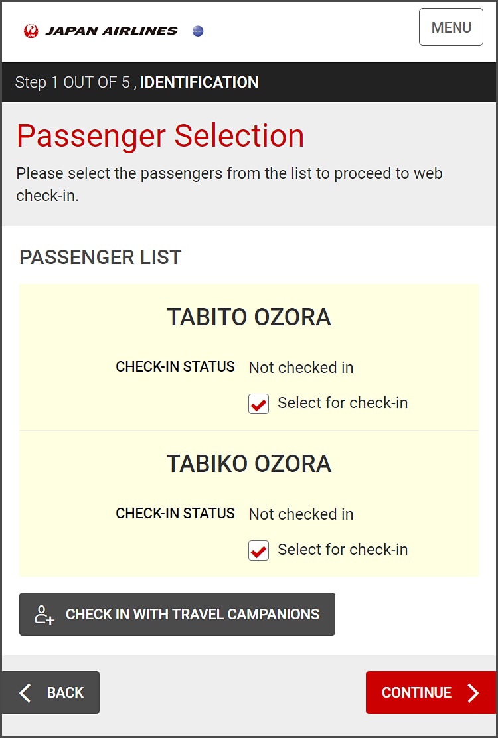Select the Tabiko Ozora passenger card
This screenshot has height=738, width=498.
click(249, 463)
